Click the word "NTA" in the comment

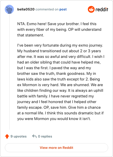[x=21, y=24]
